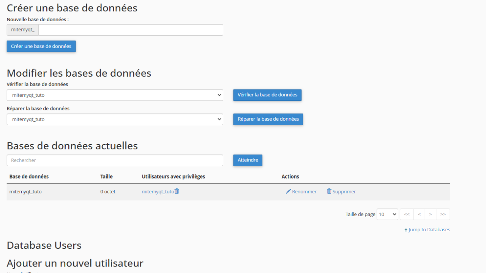Open the Vérifier la base de données dropdown
Viewport: 486px width, 273px height.
coord(115,95)
